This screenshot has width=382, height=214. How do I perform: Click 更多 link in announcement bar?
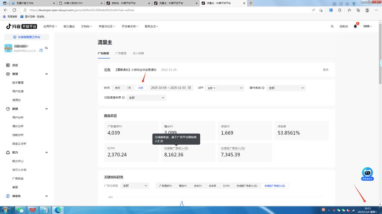(x=326, y=70)
